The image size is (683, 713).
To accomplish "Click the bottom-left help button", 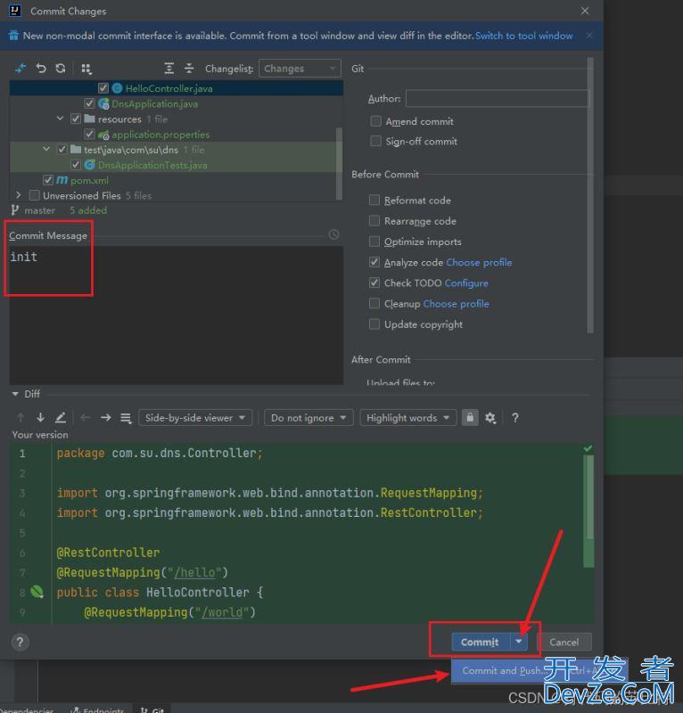I will [20, 642].
